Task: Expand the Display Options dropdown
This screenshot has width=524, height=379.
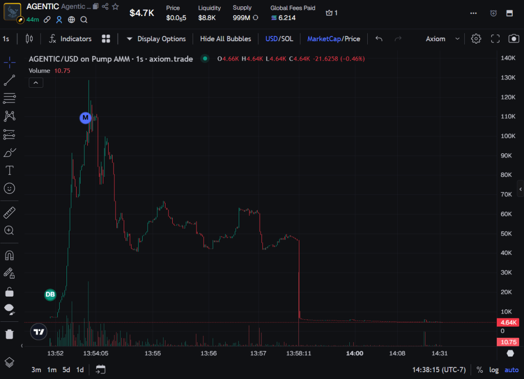Action: point(156,39)
